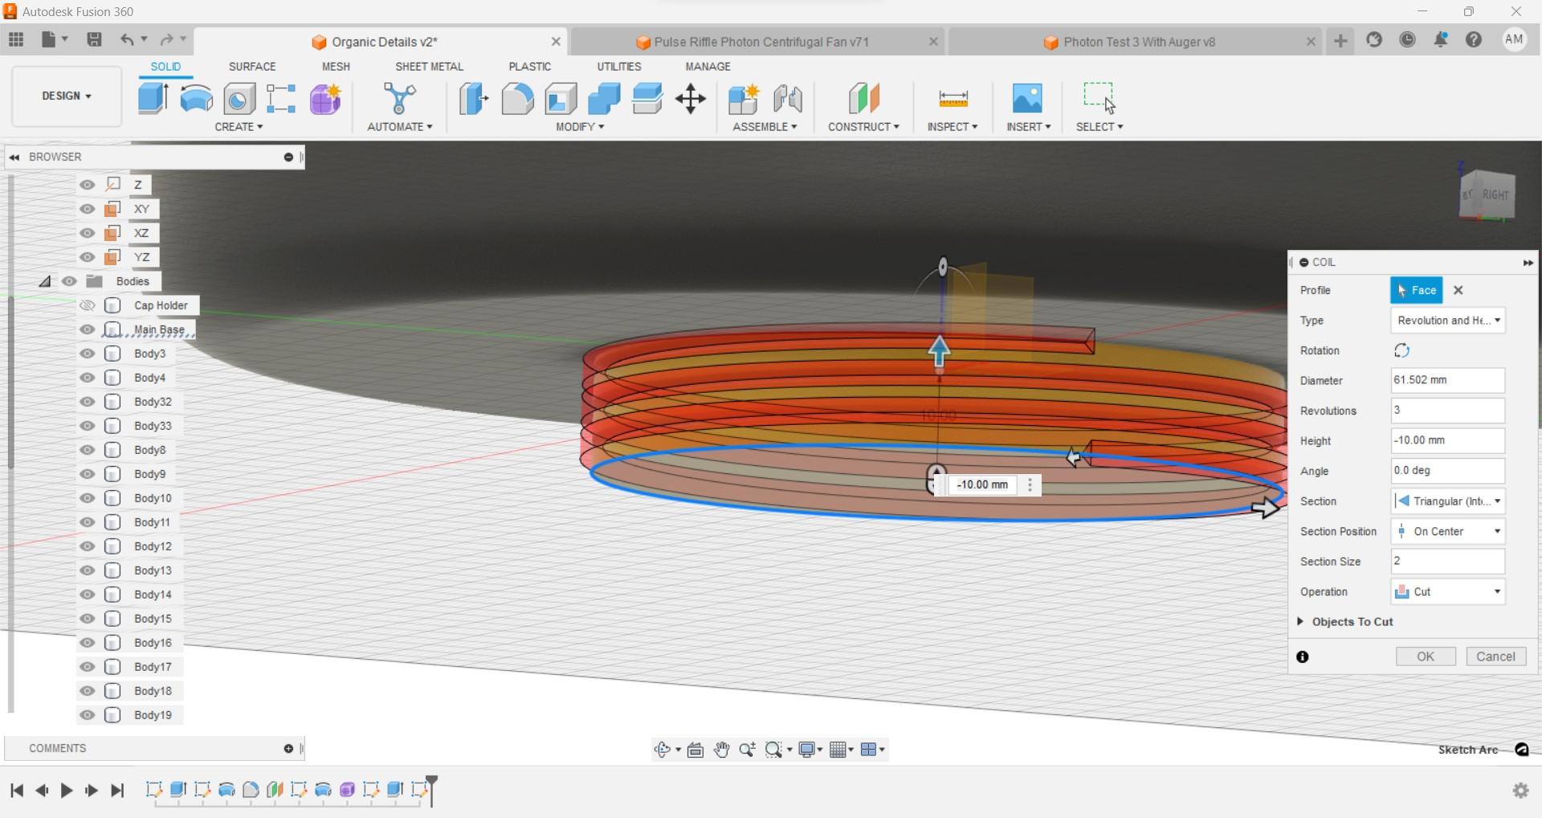The width and height of the screenshot is (1542, 818).
Task: Click the Measure tool icon
Action: [953, 99]
